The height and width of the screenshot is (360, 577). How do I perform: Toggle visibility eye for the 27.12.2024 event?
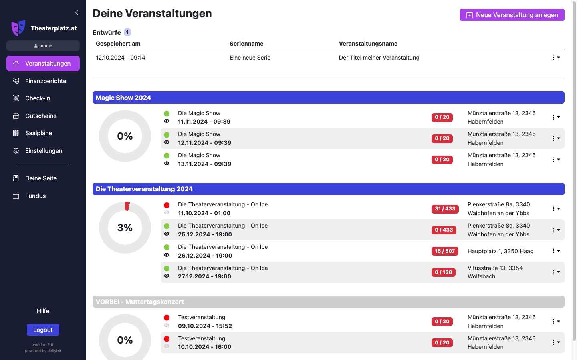[167, 276]
